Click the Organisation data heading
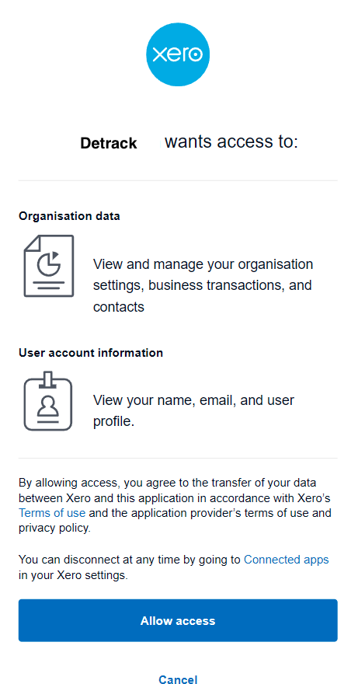Viewport: 358px width, 684px height. (69, 216)
